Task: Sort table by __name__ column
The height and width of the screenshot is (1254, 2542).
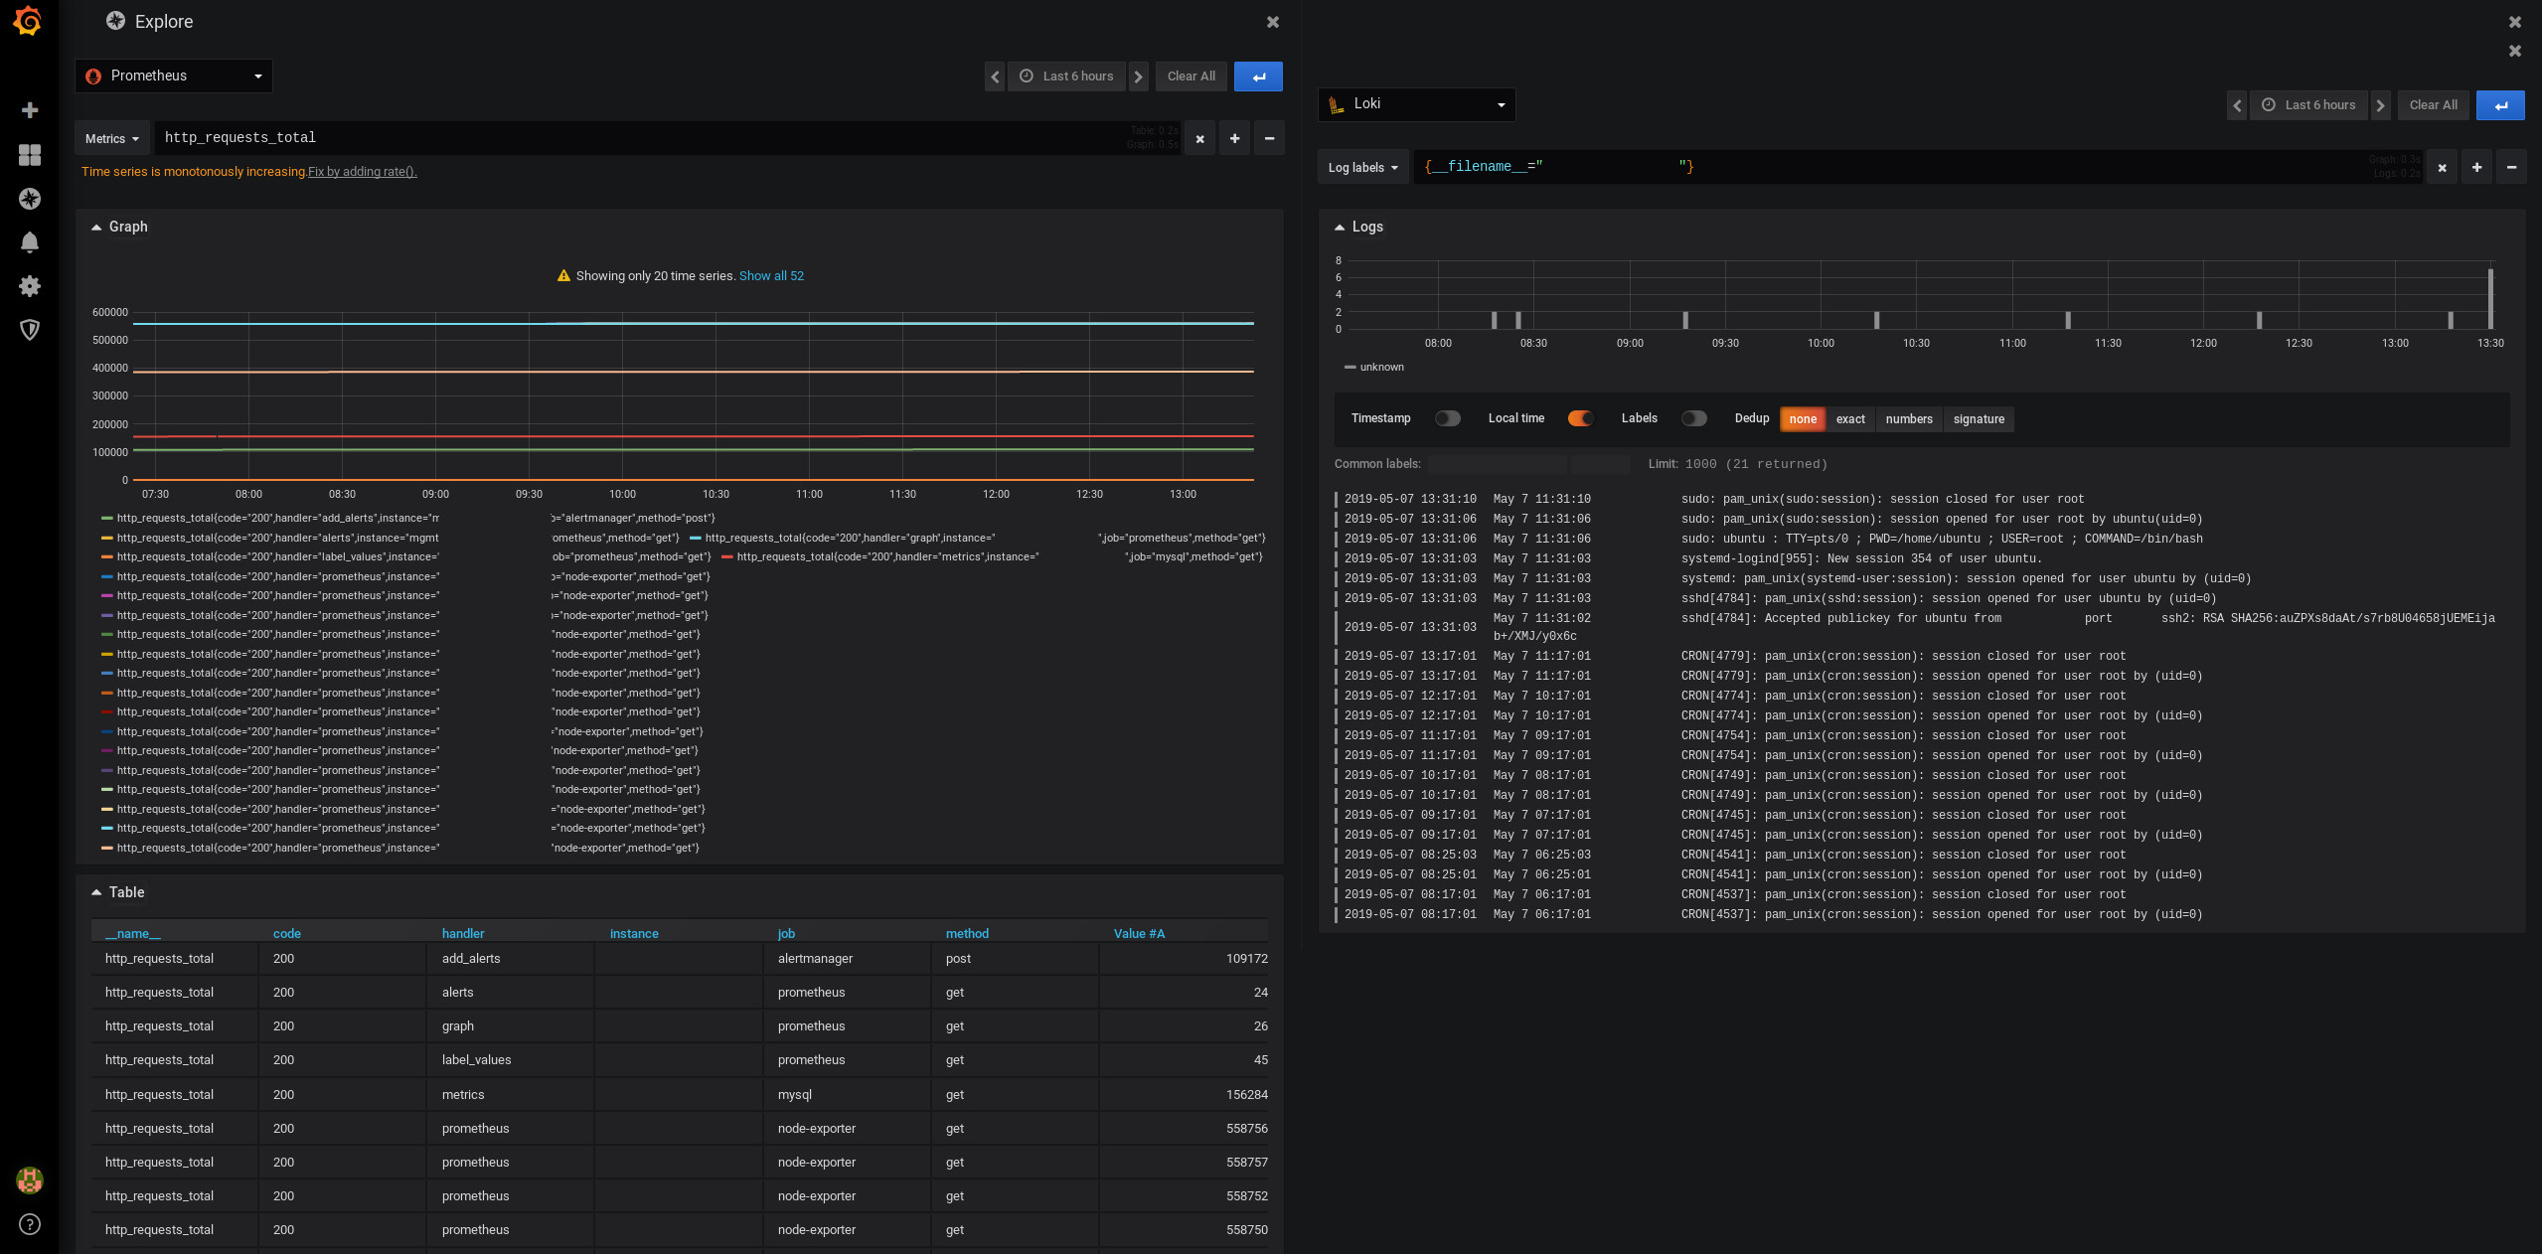Action: pos(133,934)
